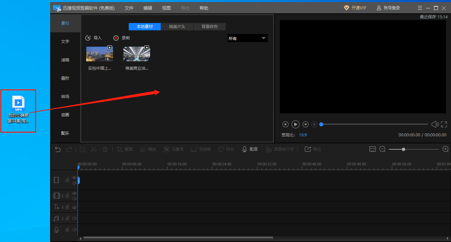451x242 pixels.
Task: Click the preview playback progress handle
Action: [x=321, y=124]
